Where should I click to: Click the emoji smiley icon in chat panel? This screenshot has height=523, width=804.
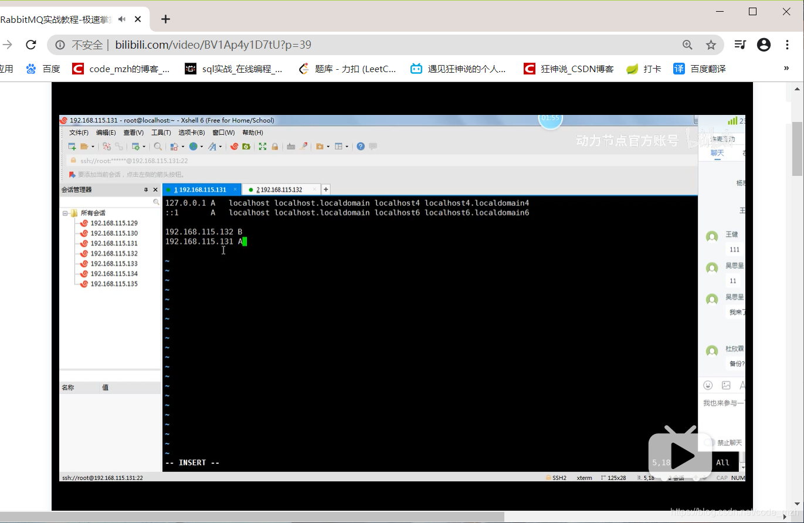(x=708, y=385)
